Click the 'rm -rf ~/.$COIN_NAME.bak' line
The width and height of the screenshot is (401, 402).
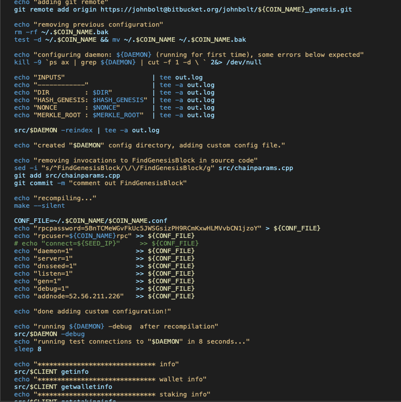click(x=61, y=32)
